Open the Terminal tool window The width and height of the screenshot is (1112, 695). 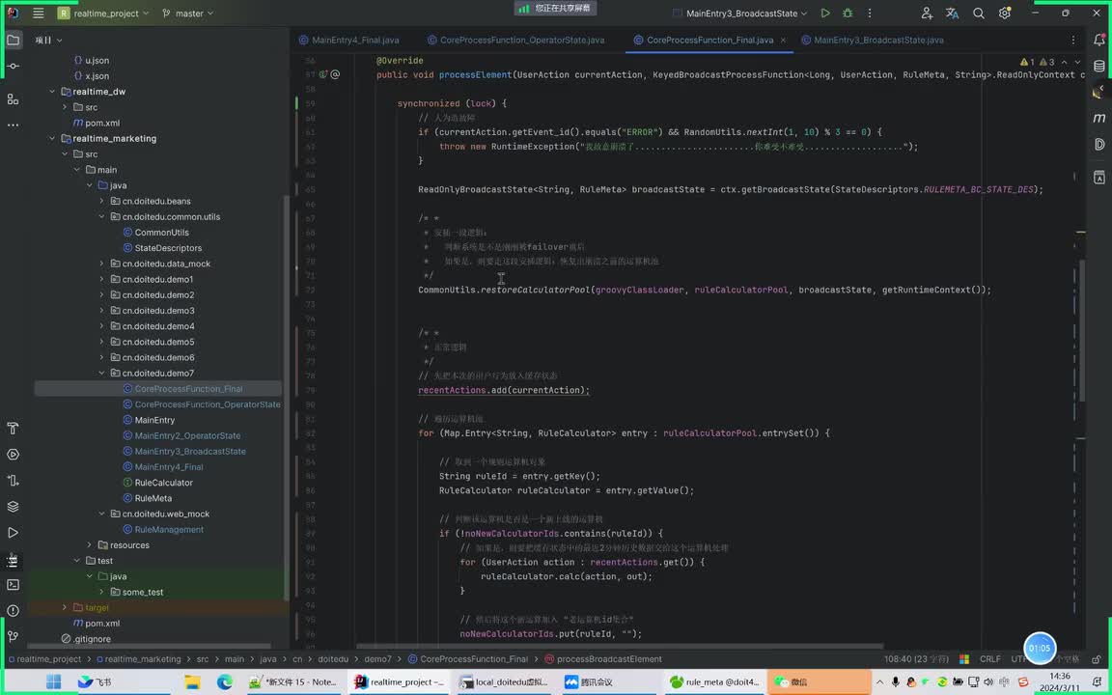tap(13, 584)
